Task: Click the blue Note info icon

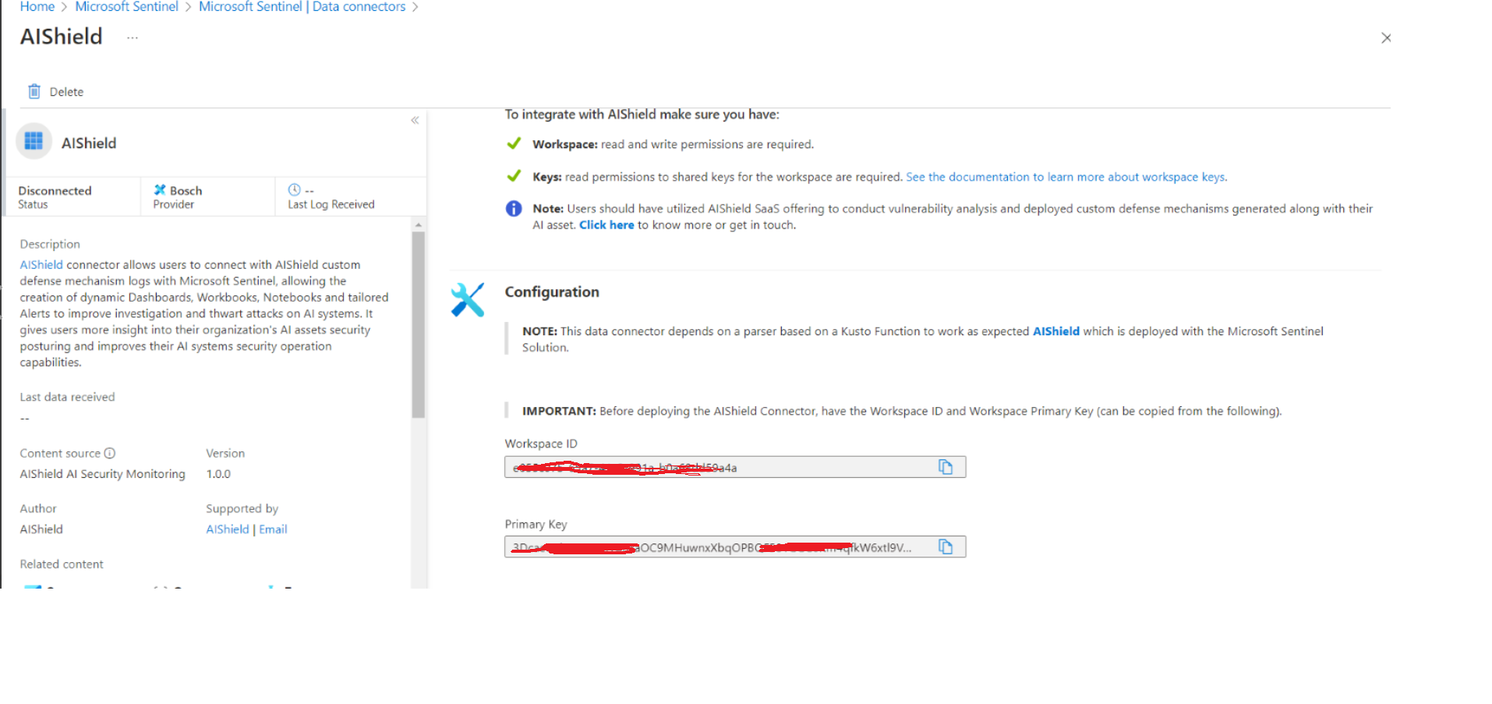Action: [514, 209]
